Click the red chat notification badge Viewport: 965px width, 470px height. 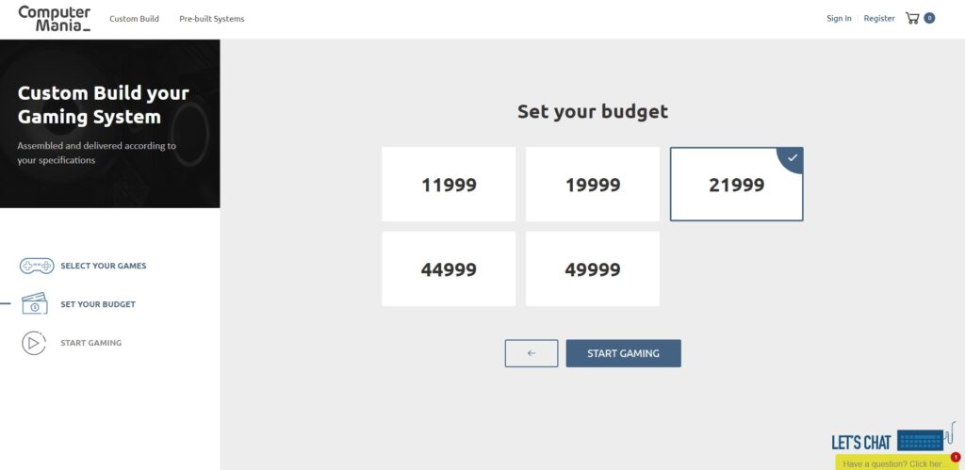pyautogui.click(x=956, y=457)
